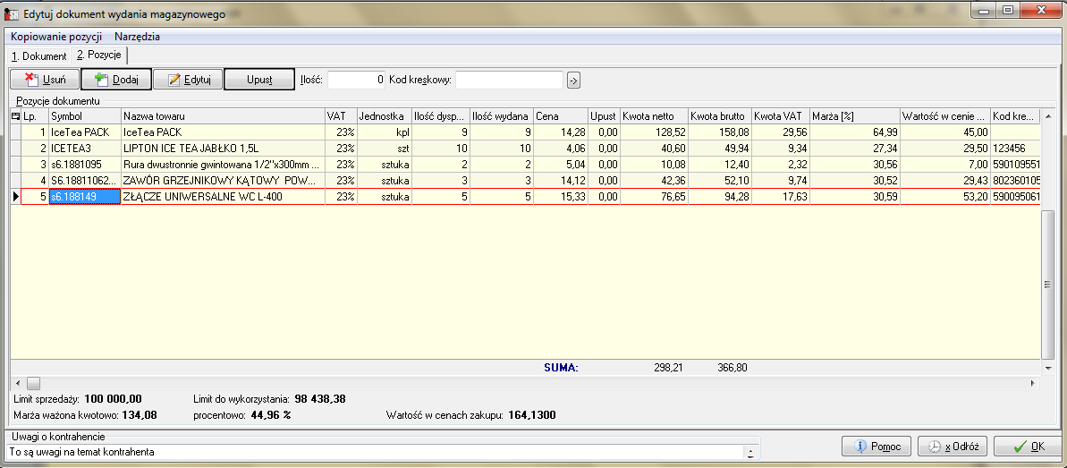Click the application icon in title bar
This screenshot has height=468, width=1067.
pos(11,13)
